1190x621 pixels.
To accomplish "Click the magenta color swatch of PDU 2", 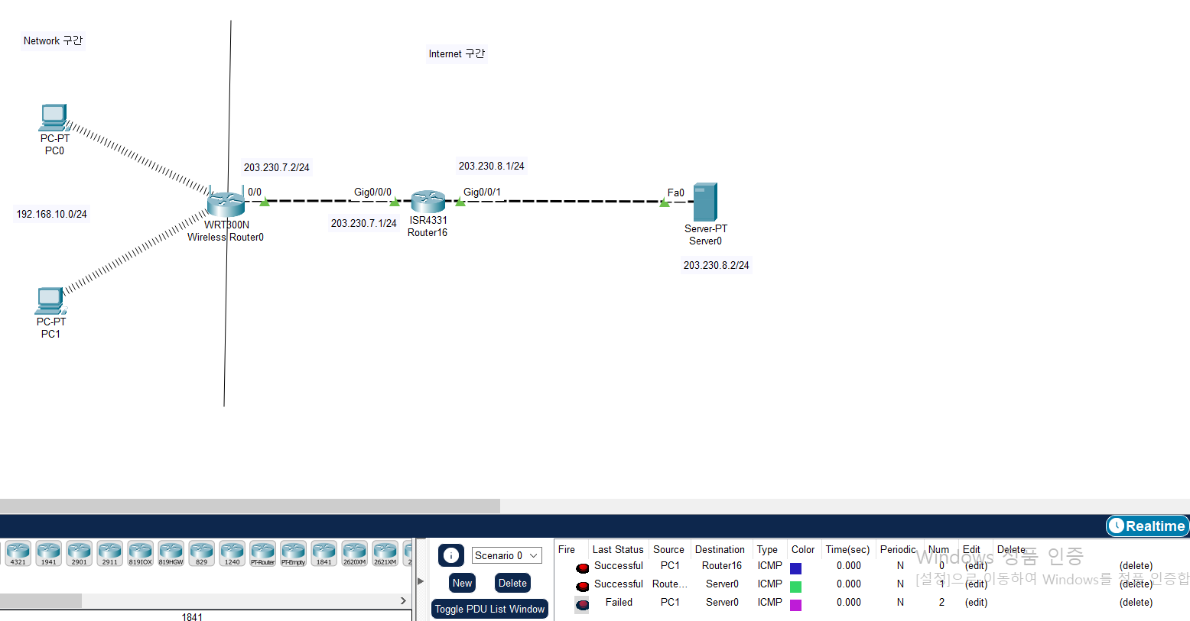I will pos(795,605).
